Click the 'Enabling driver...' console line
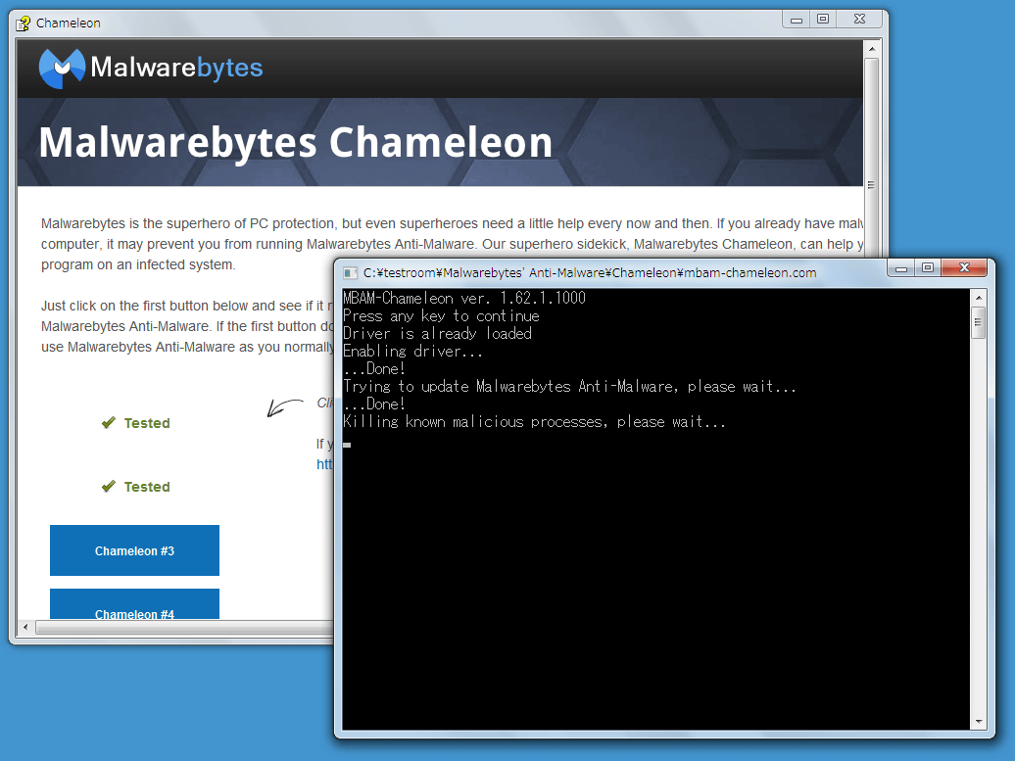 (412, 351)
